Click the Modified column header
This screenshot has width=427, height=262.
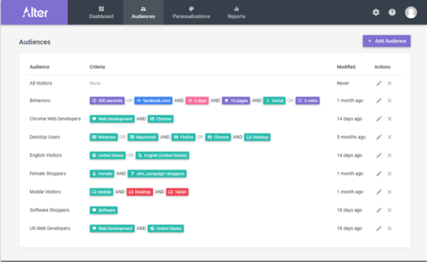(x=346, y=67)
